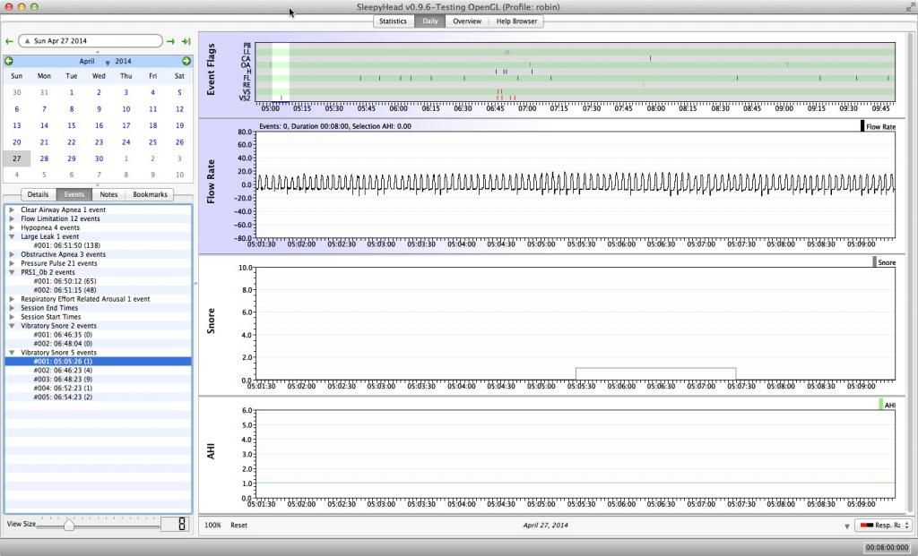Open the Bookmarks tab in left panel
This screenshot has width=918, height=556.
(x=150, y=194)
